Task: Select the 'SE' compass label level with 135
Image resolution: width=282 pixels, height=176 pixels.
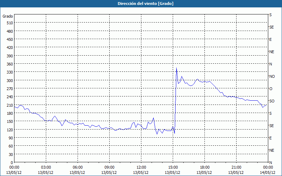Action: pos(271,126)
